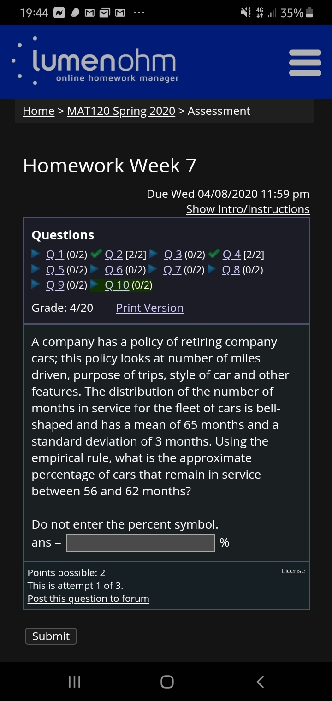Image resolution: width=332 pixels, height=701 pixels.
Task: Jump to question Q 1
Action: coord(55,254)
